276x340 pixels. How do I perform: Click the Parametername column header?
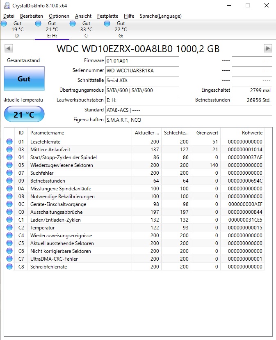(80, 133)
